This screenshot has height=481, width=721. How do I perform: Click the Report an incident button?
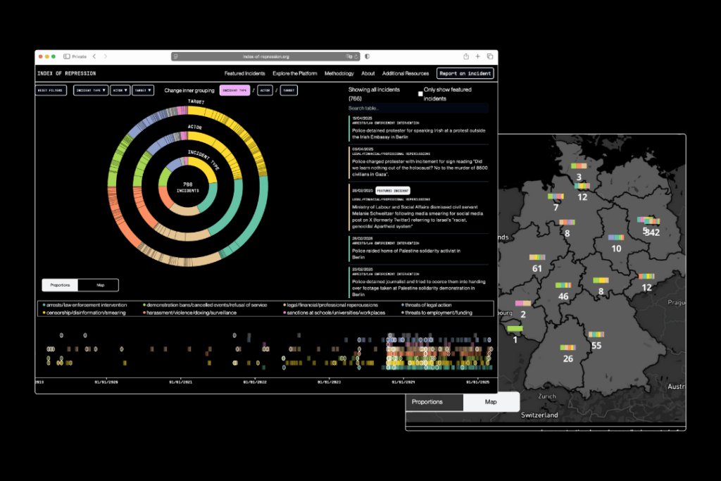point(465,73)
